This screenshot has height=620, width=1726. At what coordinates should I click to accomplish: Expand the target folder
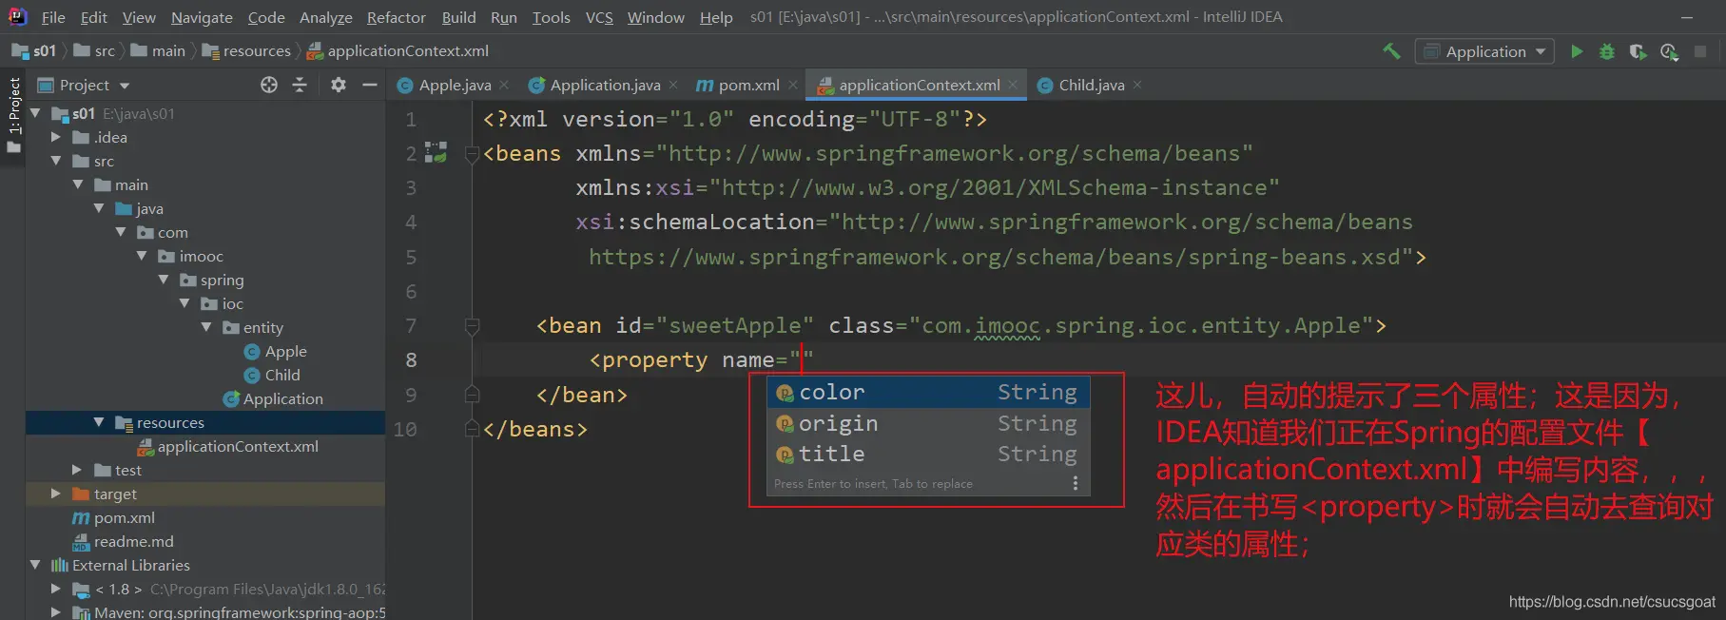coord(56,494)
